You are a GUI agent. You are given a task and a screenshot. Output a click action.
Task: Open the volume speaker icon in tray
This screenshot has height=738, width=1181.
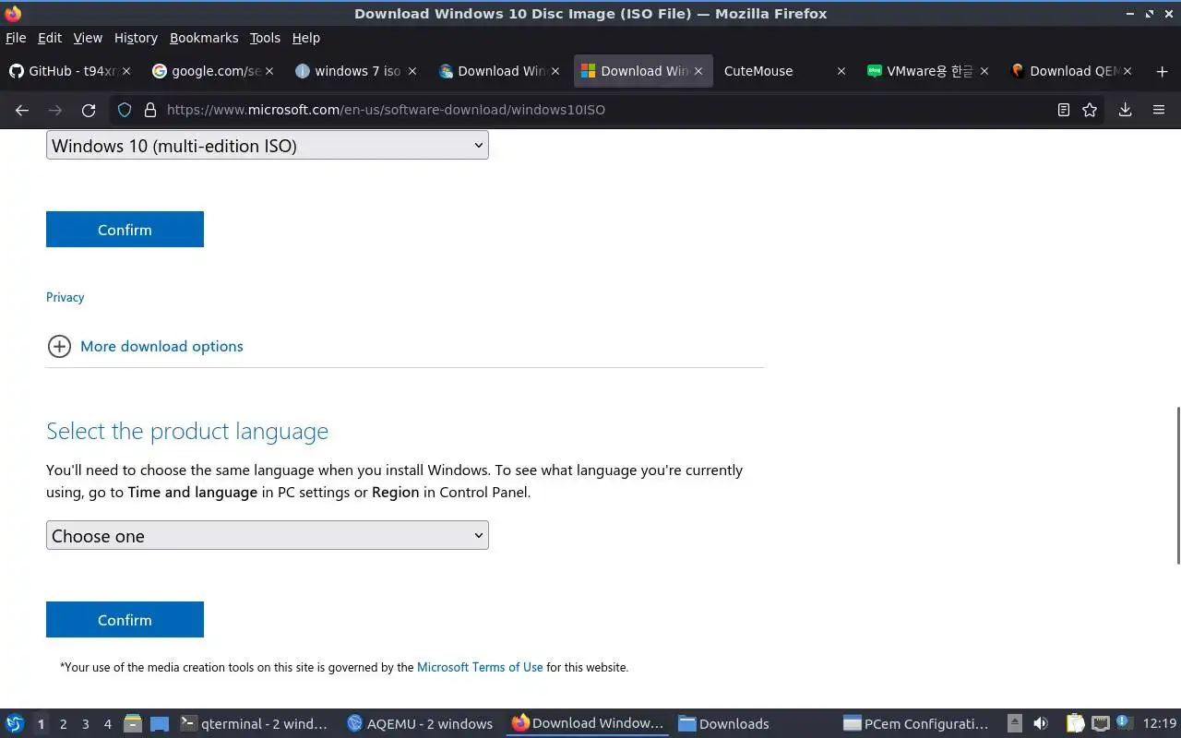(1041, 724)
